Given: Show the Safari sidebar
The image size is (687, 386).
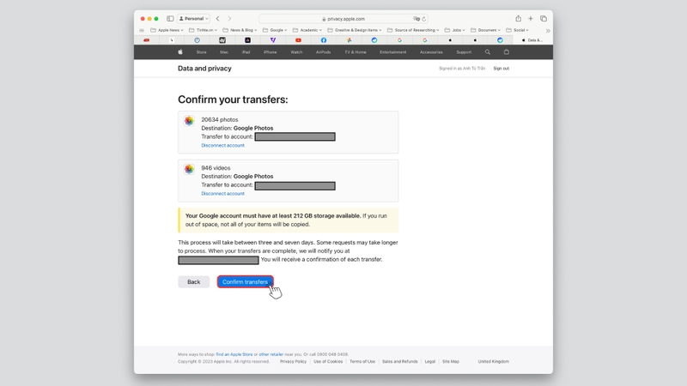Looking at the screenshot, I should click(170, 19).
